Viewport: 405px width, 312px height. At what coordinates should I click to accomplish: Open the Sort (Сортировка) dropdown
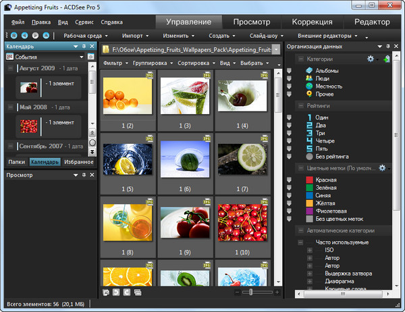(x=196, y=63)
